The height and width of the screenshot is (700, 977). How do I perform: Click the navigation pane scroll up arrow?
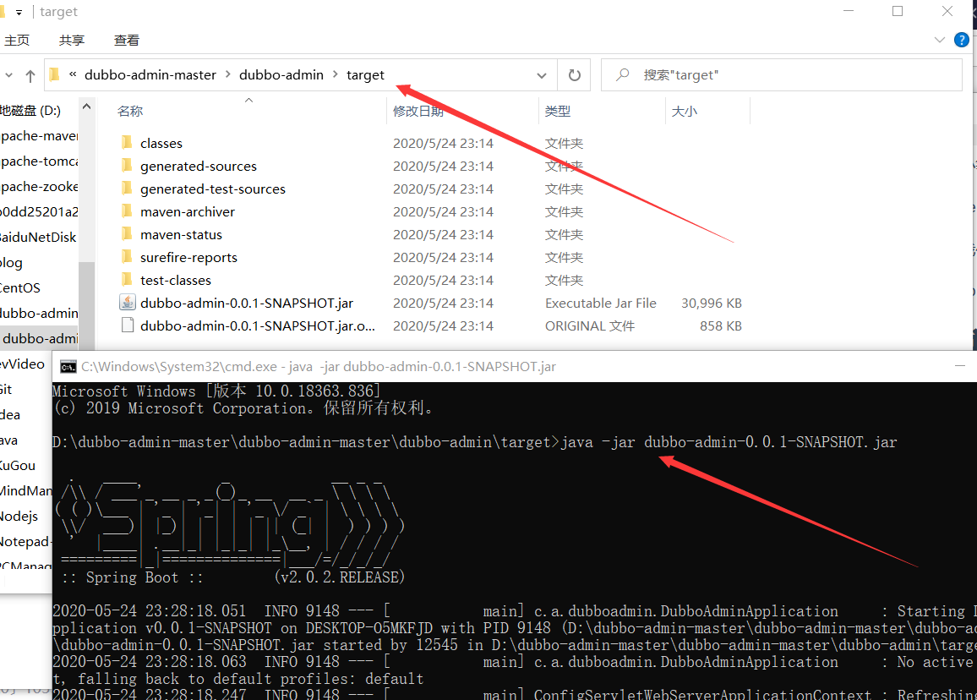click(x=86, y=107)
